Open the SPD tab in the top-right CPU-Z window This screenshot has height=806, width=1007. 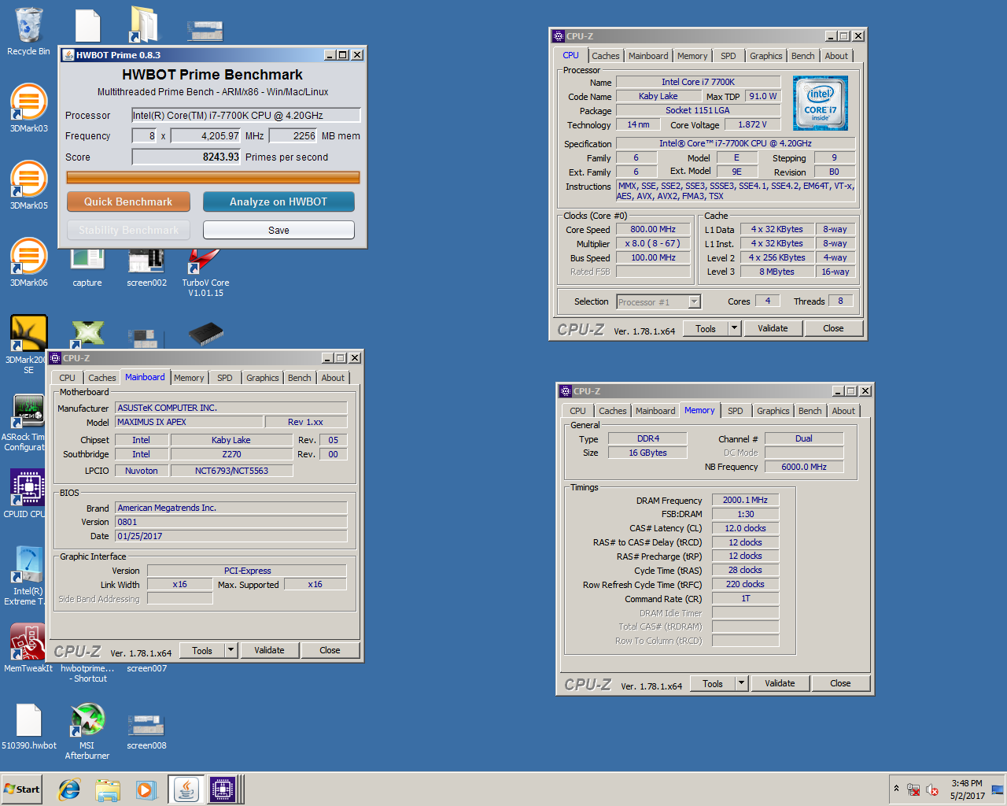click(729, 56)
